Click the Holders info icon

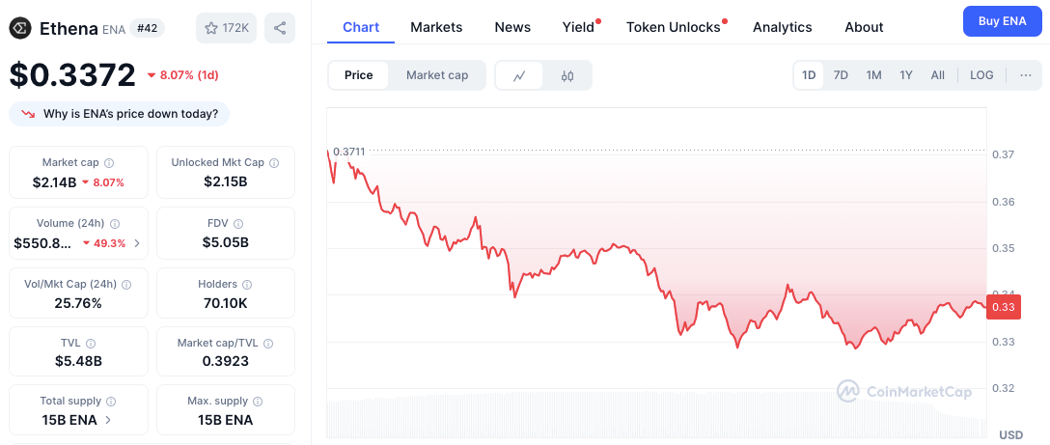pos(247,285)
